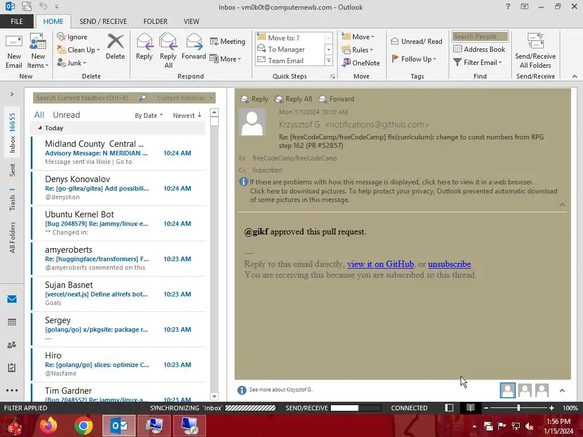
Task: Show All messages filter
Action: 39,115
